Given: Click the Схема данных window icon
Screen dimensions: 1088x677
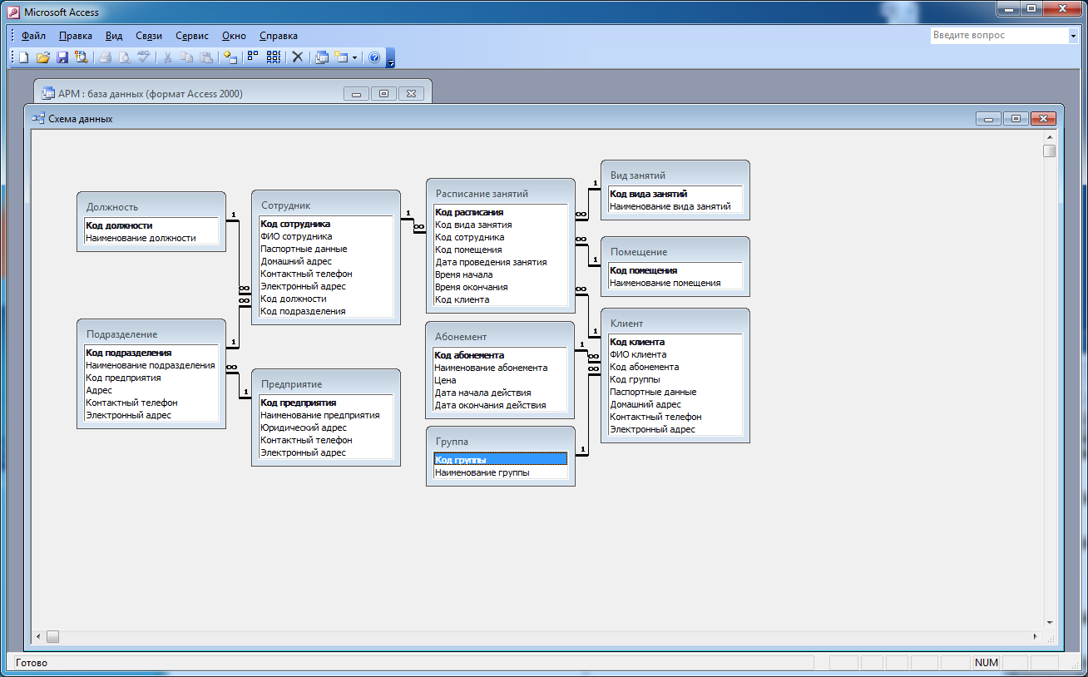Looking at the screenshot, I should click(38, 118).
